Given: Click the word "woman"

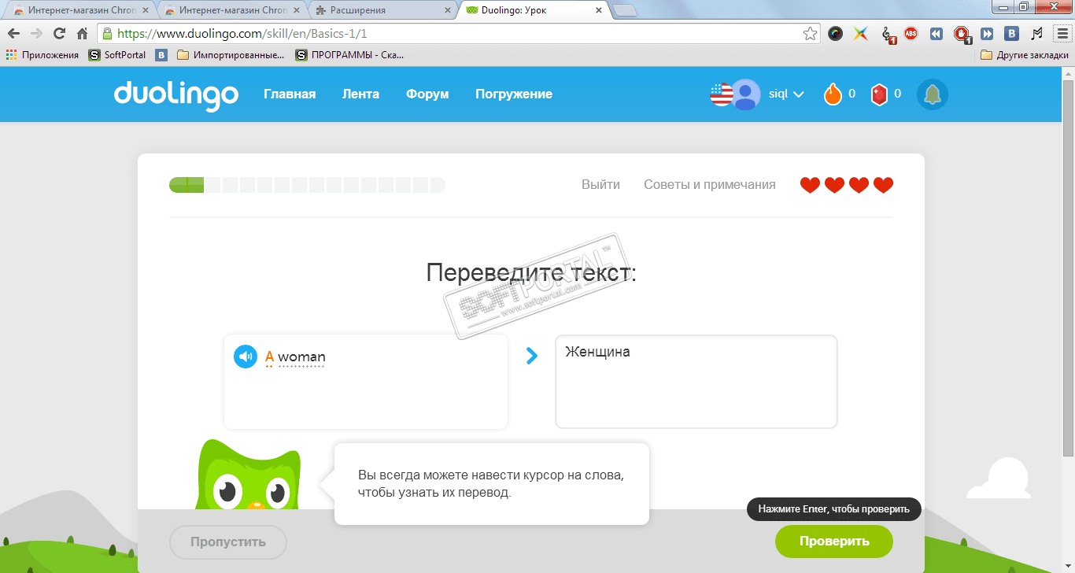Looking at the screenshot, I should click(301, 357).
